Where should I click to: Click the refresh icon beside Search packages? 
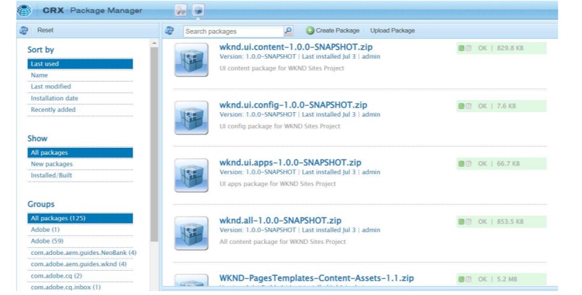click(x=170, y=31)
